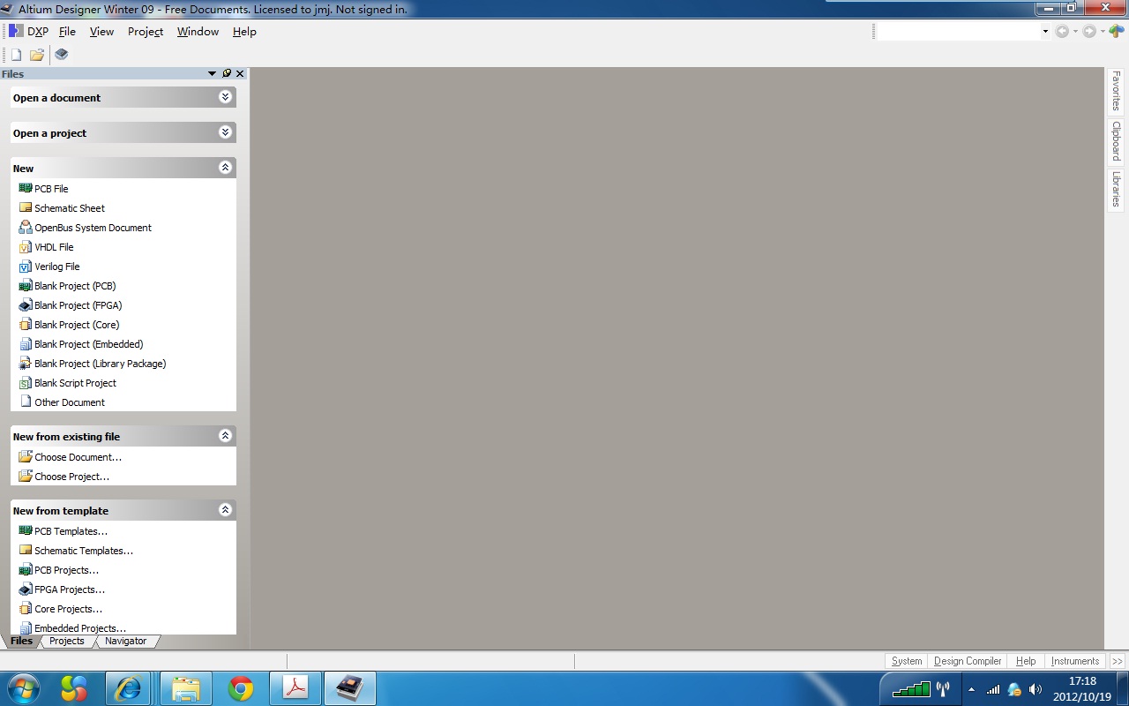Open Adobe Reader from taskbar

point(295,688)
